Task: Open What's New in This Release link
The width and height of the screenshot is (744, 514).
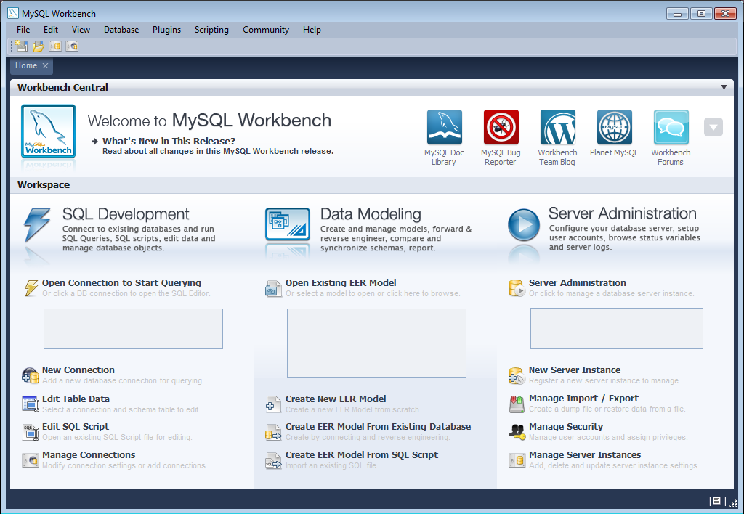Action: point(169,141)
